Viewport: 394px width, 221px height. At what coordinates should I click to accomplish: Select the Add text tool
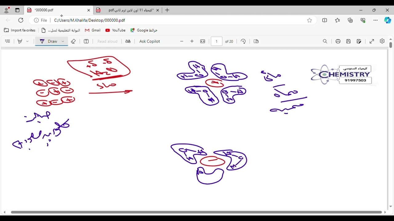[86, 41]
